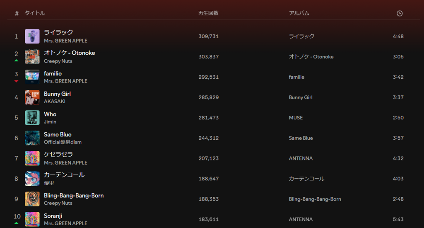Click the アルバム column header
This screenshot has height=228, width=424.
(299, 13)
